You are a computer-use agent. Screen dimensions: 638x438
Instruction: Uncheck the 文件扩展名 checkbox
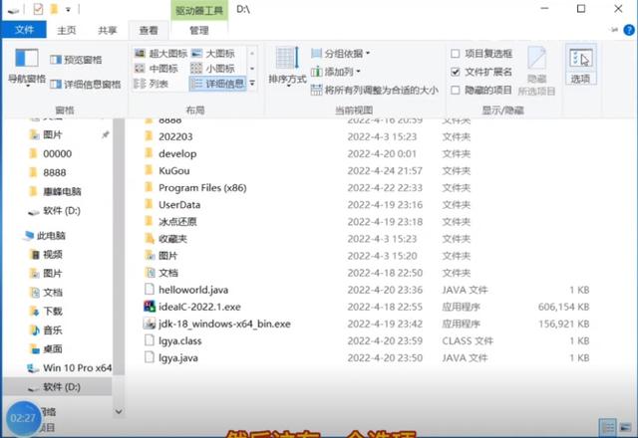(456, 72)
